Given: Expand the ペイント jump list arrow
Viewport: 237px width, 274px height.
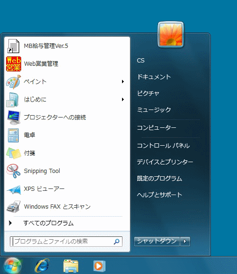Looking at the screenshot, I should click(x=123, y=82).
